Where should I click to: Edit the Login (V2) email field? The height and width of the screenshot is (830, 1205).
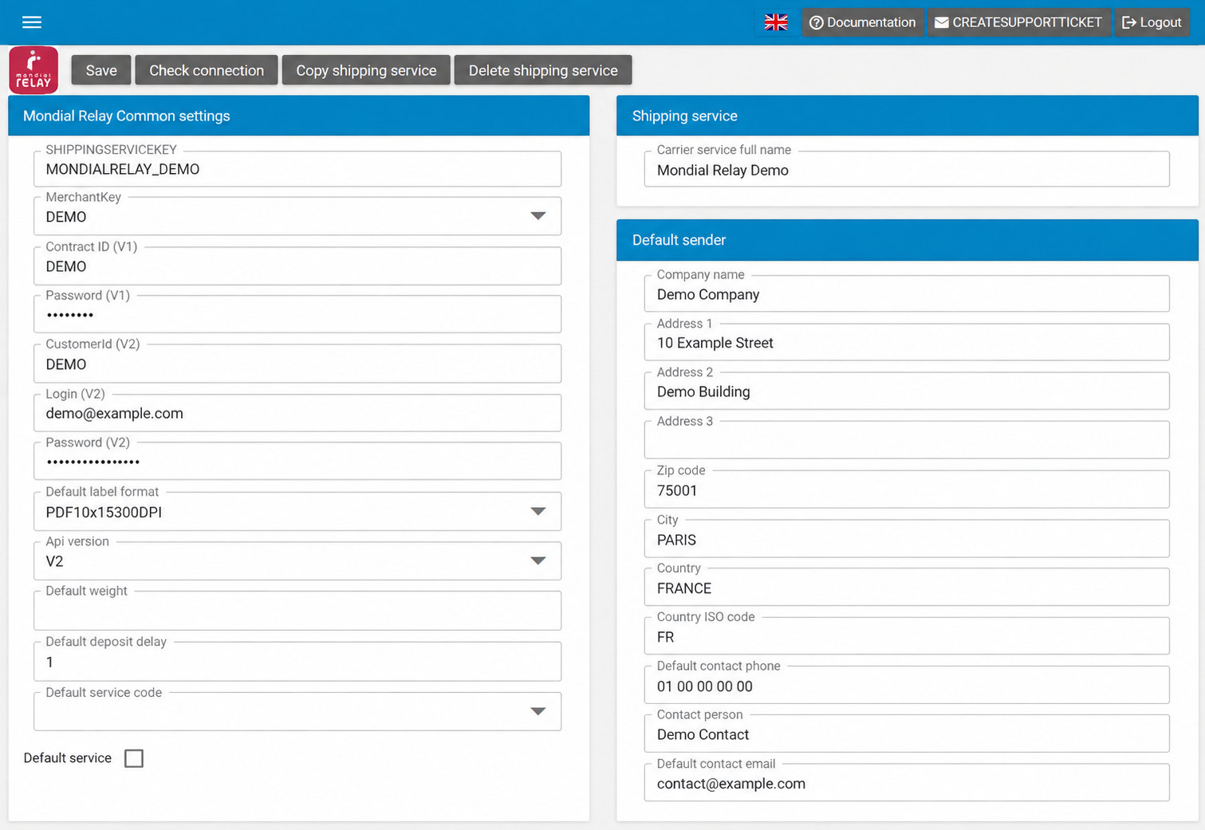297,413
